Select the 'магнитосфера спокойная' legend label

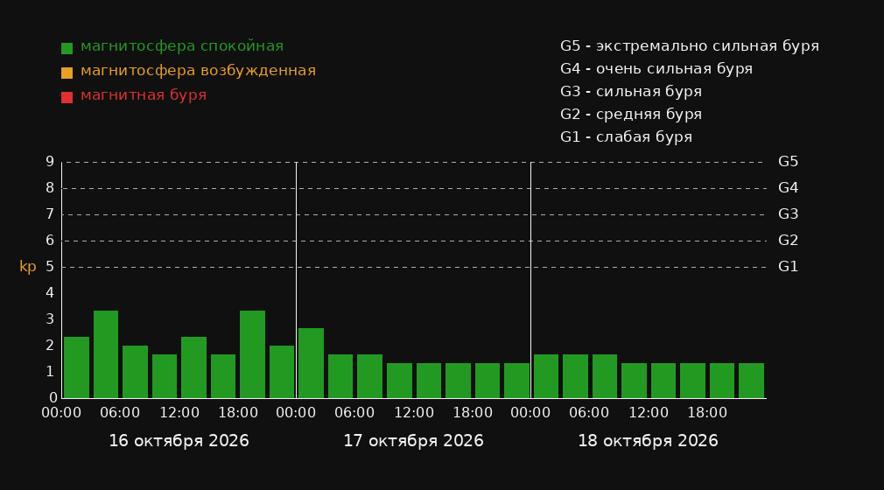pos(182,46)
